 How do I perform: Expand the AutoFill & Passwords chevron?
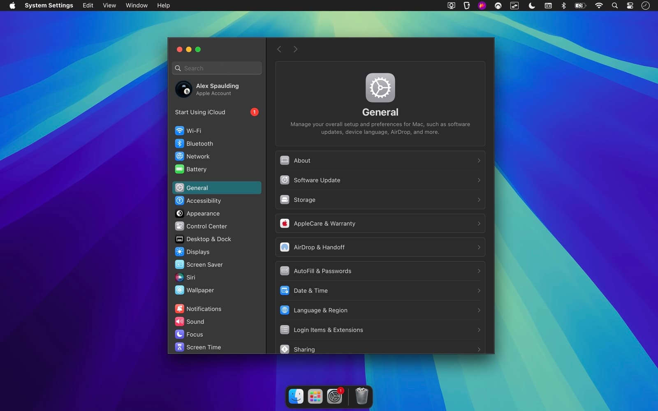479,271
